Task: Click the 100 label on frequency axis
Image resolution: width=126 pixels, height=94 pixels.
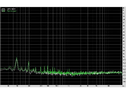Action: [29, 86]
